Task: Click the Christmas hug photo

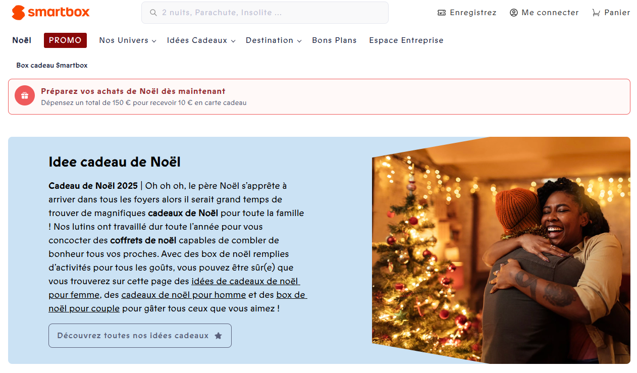Action: [501, 250]
